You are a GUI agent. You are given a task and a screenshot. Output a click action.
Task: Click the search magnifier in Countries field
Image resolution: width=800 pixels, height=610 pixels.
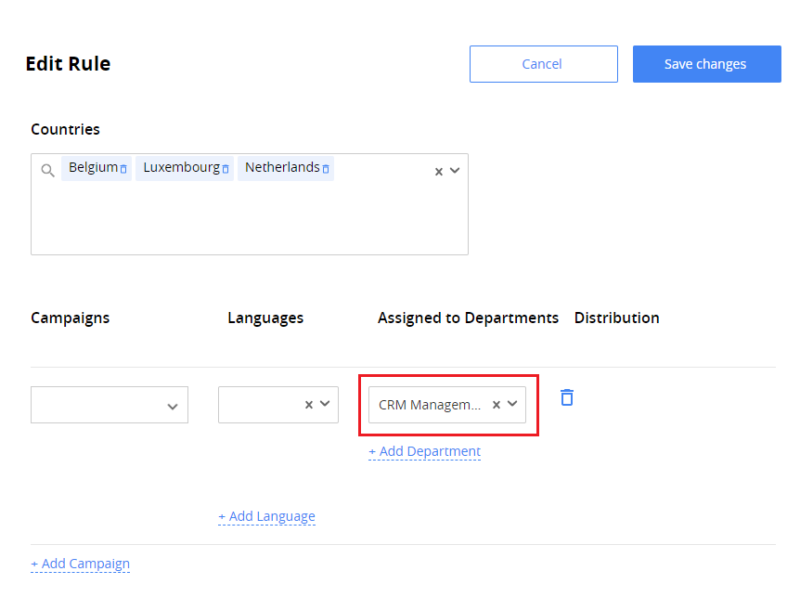tap(47, 170)
